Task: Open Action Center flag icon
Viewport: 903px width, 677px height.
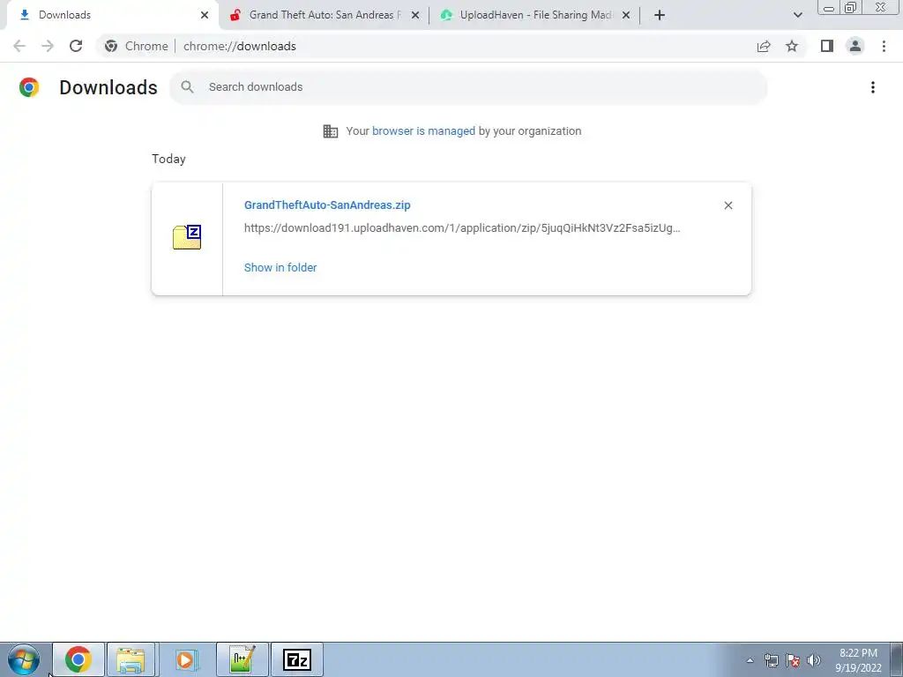Action: coord(793,660)
